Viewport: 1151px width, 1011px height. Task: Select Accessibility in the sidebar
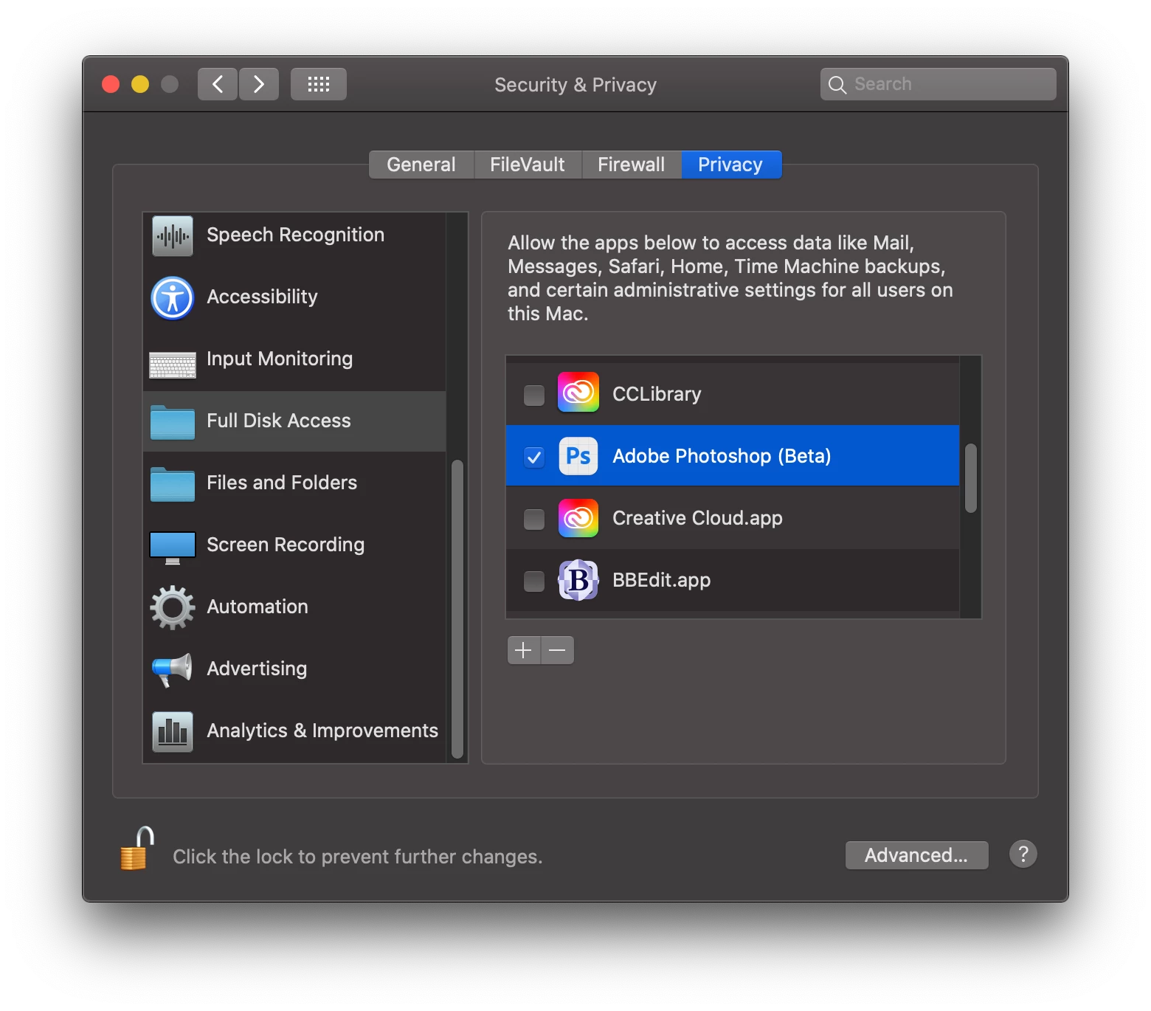294,297
